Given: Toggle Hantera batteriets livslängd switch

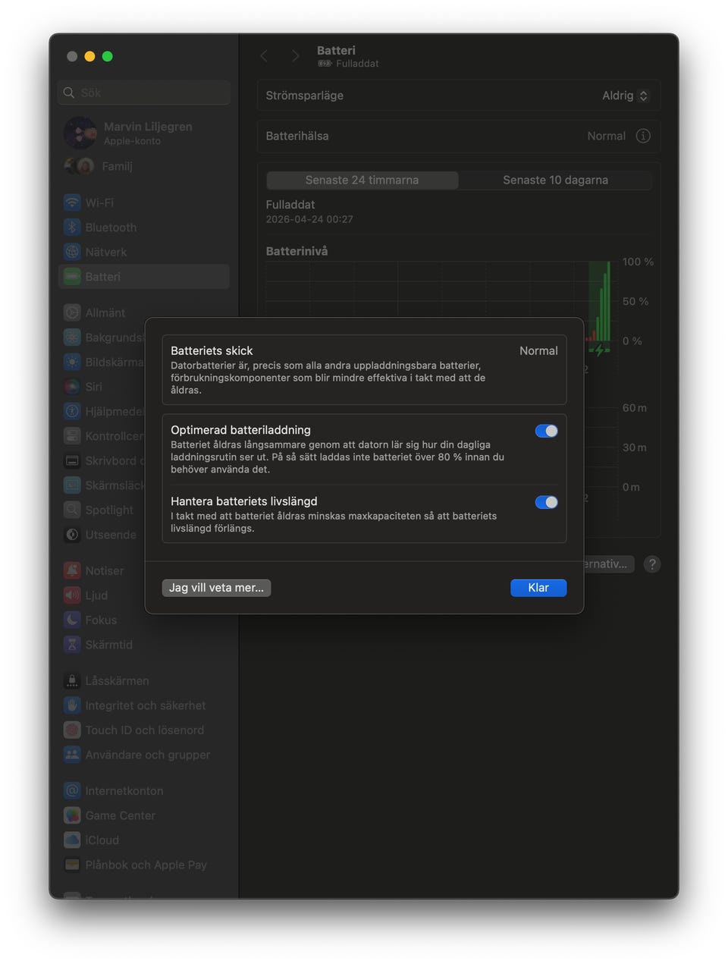Looking at the screenshot, I should pos(546,502).
